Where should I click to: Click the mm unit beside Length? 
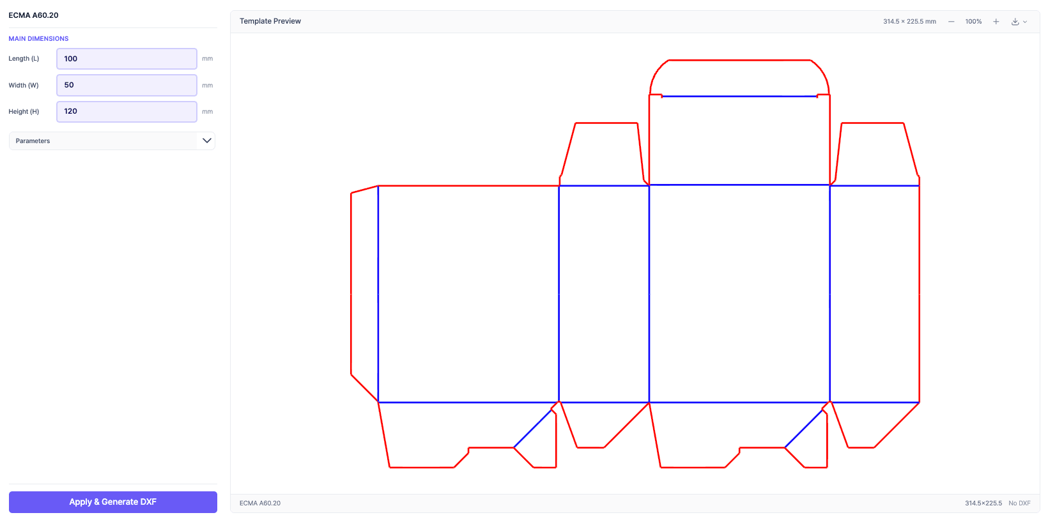208,59
